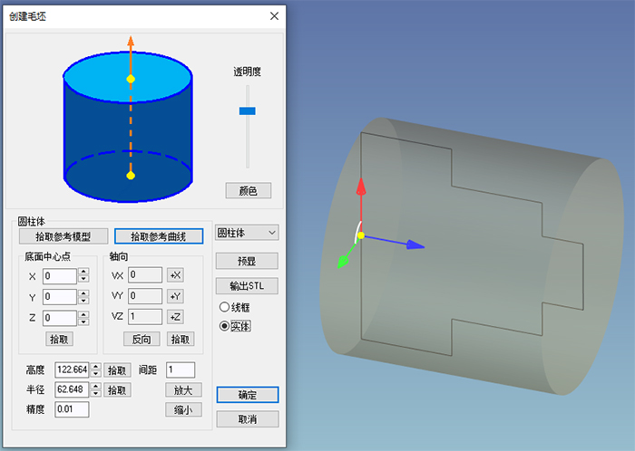Click the VX axis input field
The image size is (635, 451).
tap(145, 274)
